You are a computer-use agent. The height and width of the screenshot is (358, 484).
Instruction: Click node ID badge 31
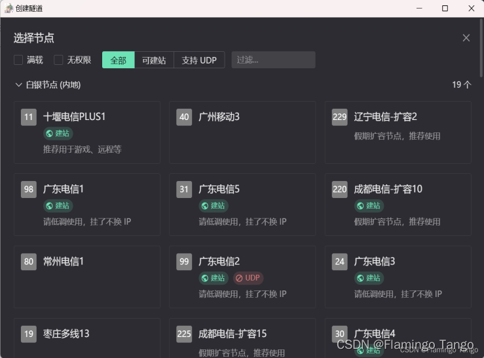184,189
